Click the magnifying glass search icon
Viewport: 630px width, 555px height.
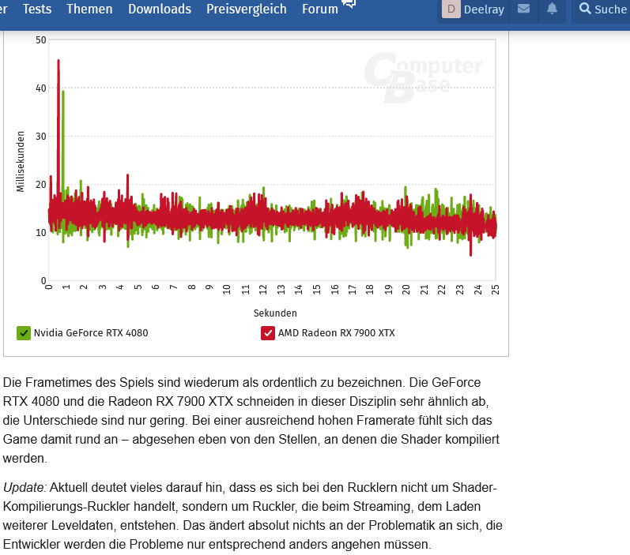[x=585, y=9]
